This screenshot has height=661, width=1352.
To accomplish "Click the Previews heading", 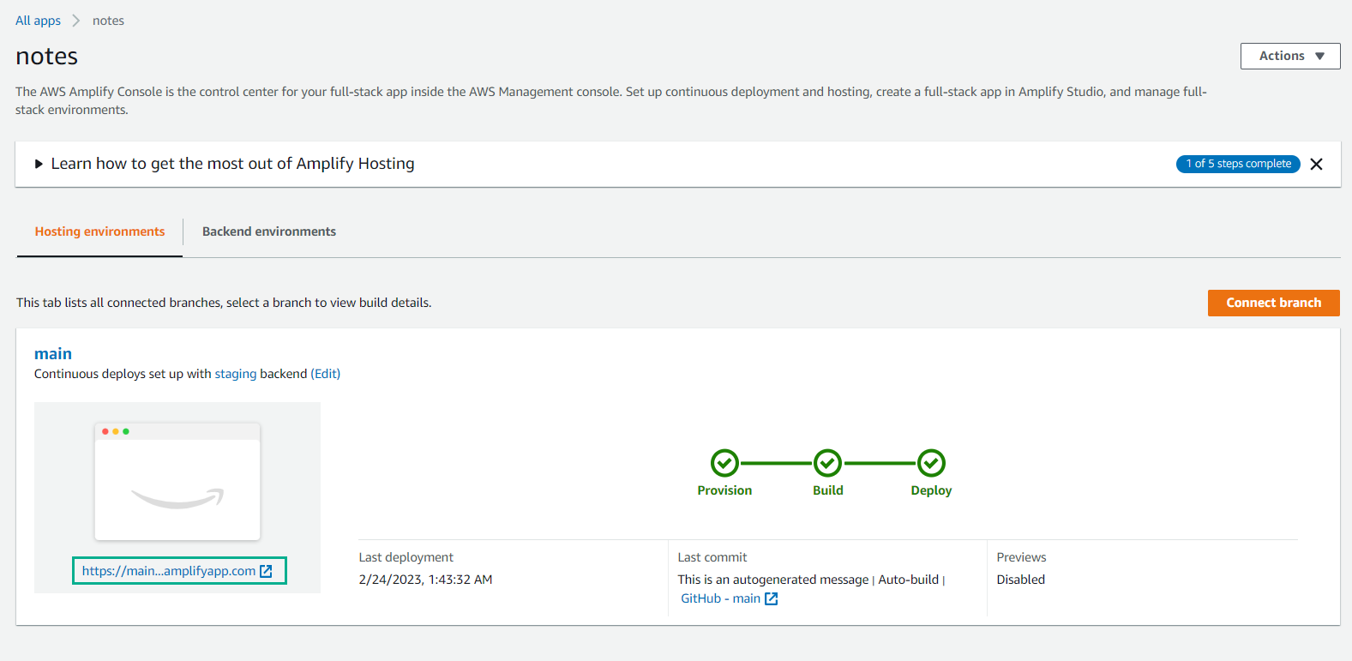I will pyautogui.click(x=1021, y=557).
